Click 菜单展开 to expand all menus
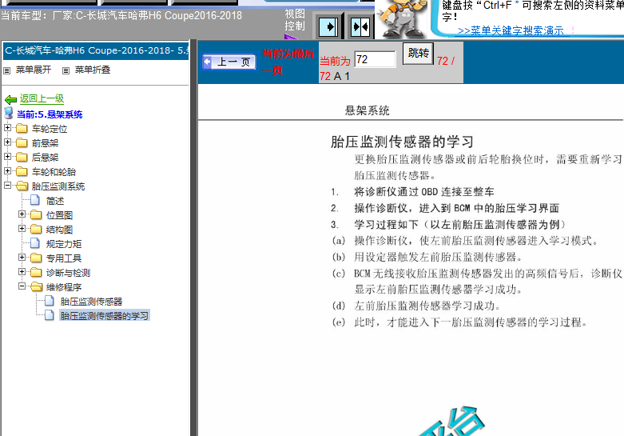 coord(34,70)
